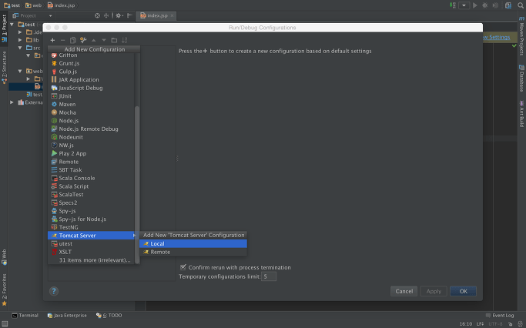Click the Temporary configurations limit field

coord(268,276)
